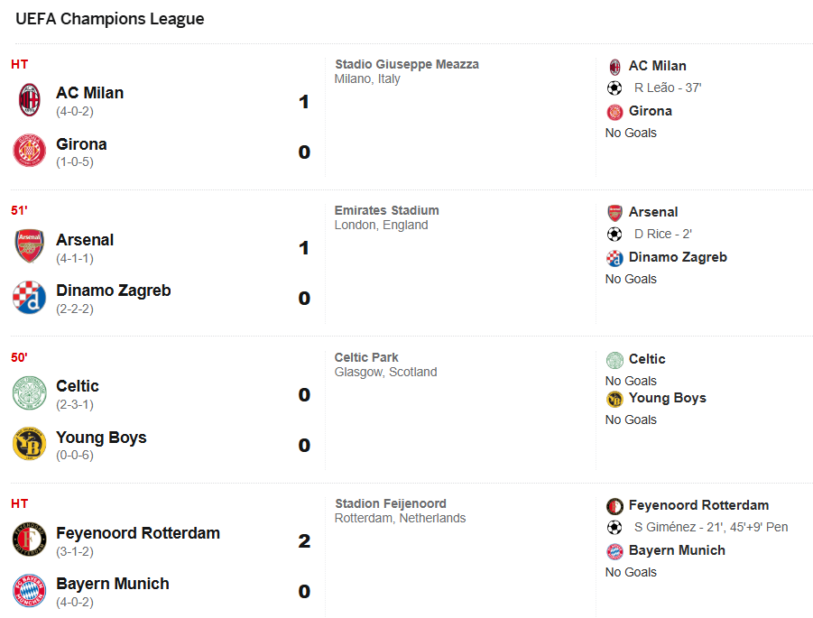Click the UEFA Champions League heading
Image resolution: width=813 pixels, height=618 pixels.
110,19
